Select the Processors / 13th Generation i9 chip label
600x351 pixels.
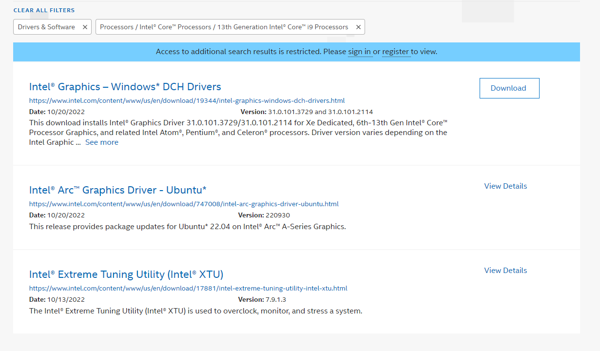click(224, 27)
